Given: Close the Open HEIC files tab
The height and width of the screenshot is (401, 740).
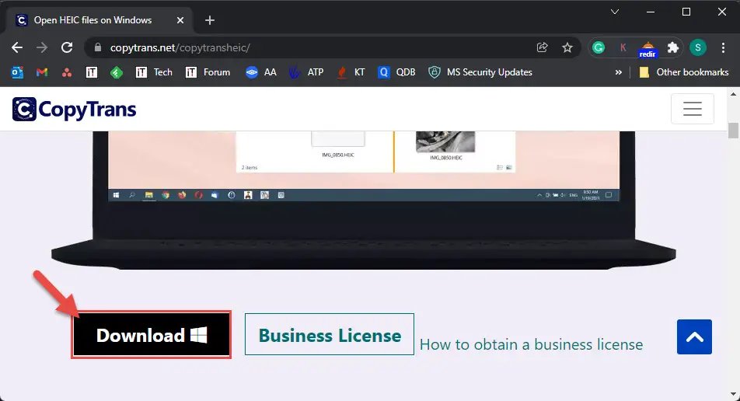Looking at the screenshot, I should point(180,20).
